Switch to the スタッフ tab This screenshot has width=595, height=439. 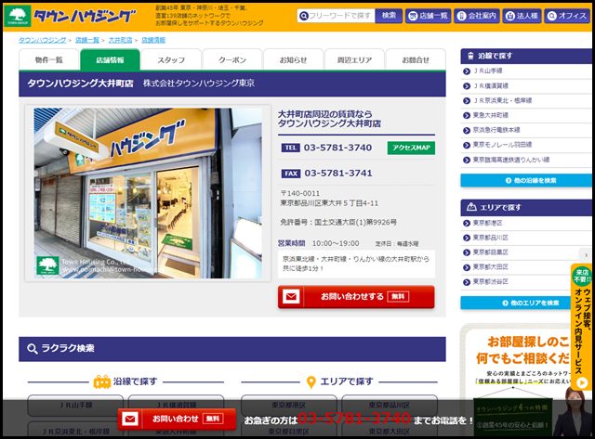(171, 59)
